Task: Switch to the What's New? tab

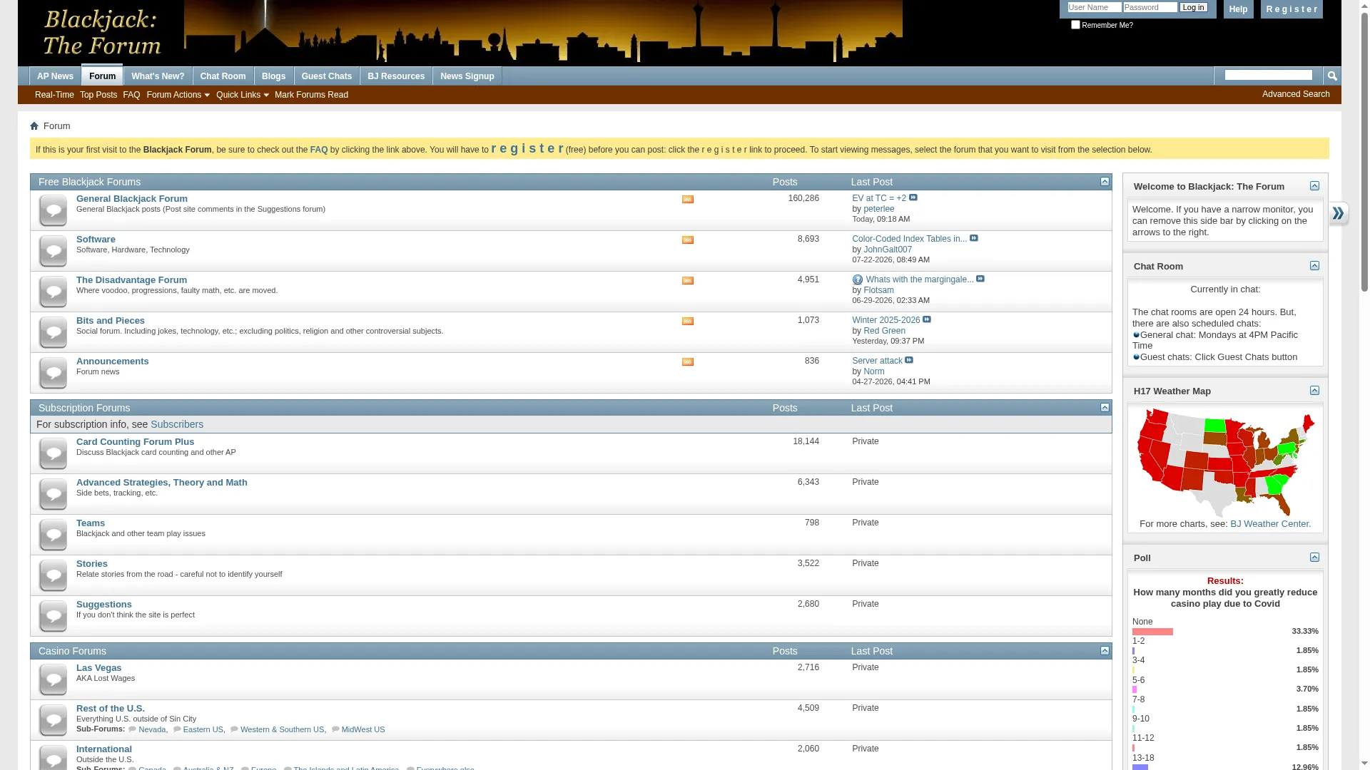Action: click(158, 76)
